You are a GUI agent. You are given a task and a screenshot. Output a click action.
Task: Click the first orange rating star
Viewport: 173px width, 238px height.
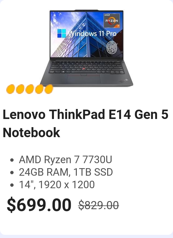[10, 89]
